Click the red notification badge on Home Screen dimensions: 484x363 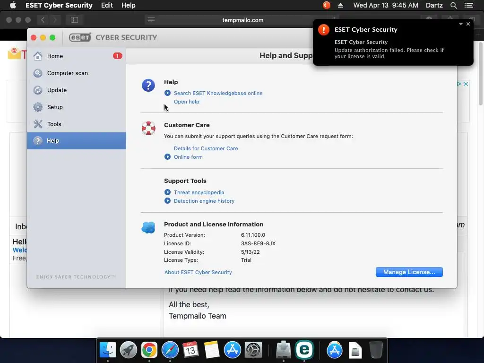[x=117, y=56]
